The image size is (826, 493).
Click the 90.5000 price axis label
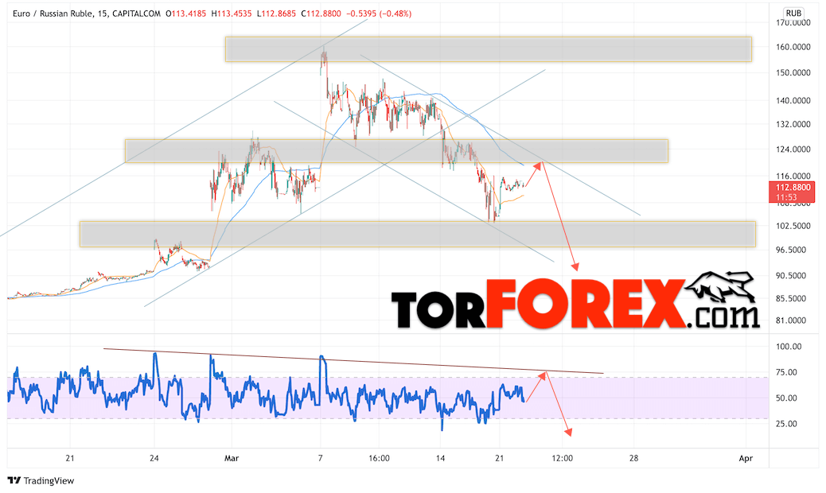(x=791, y=276)
